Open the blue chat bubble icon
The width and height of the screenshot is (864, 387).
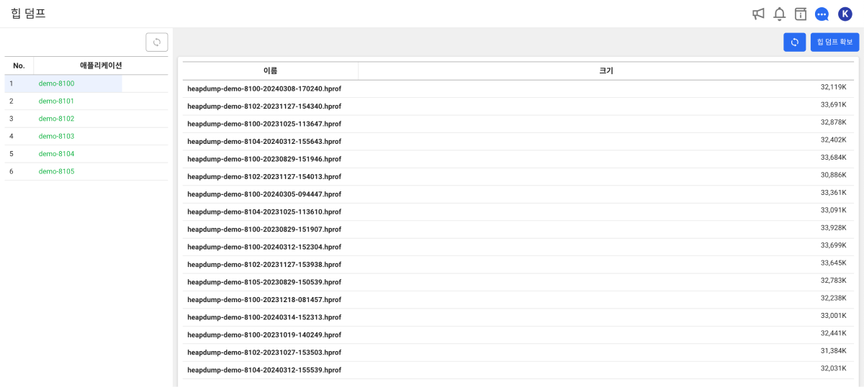tap(822, 14)
